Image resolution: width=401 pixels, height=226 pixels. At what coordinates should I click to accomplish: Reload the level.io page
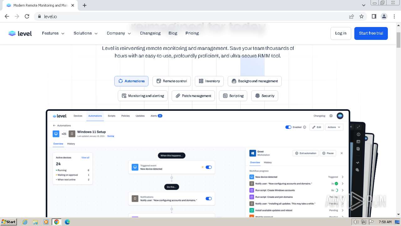tap(27, 16)
